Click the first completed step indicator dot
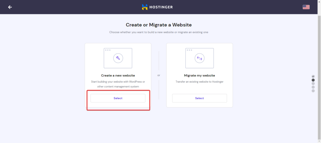Image resolution: width=321 pixels, height=143 pixels. tap(313, 76)
